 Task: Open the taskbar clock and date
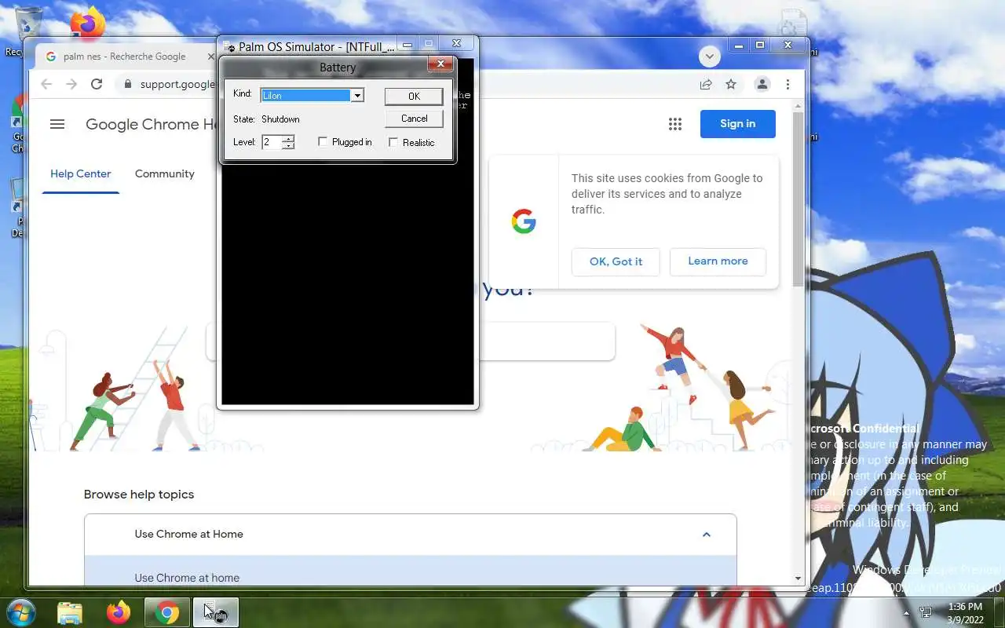[965, 613]
